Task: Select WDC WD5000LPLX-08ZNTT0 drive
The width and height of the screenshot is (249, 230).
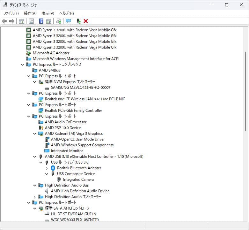Action: (x=75, y=220)
